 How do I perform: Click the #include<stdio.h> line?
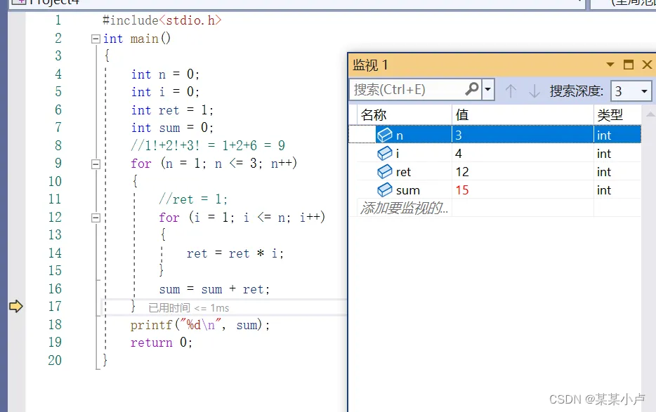tap(162, 20)
